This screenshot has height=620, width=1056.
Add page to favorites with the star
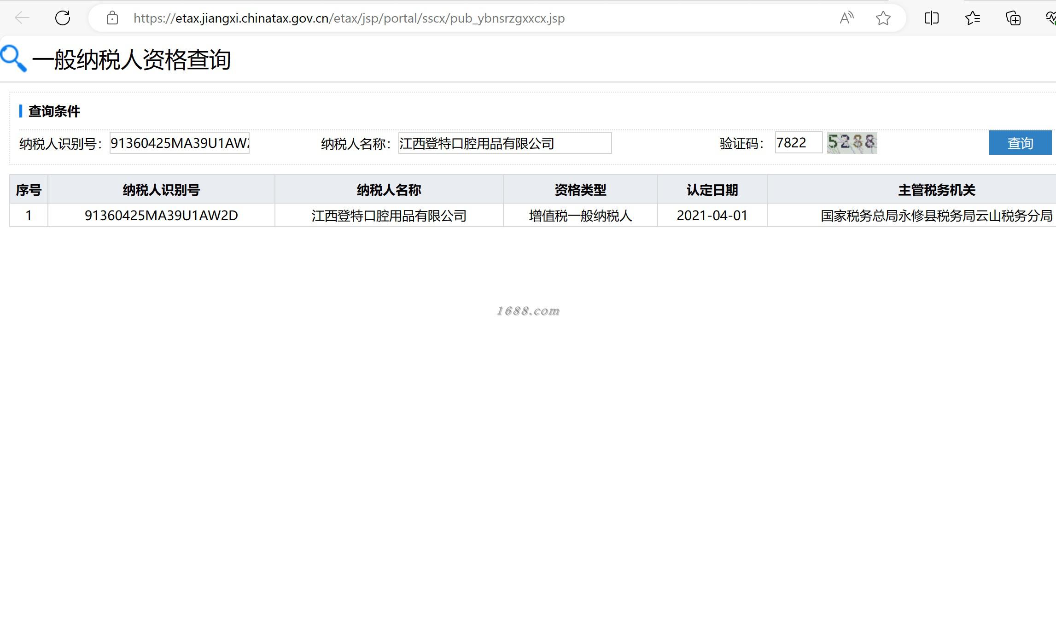(883, 18)
